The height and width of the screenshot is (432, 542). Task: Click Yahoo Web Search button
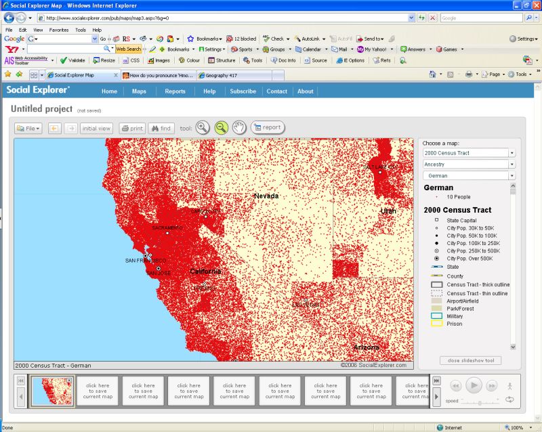(128, 49)
